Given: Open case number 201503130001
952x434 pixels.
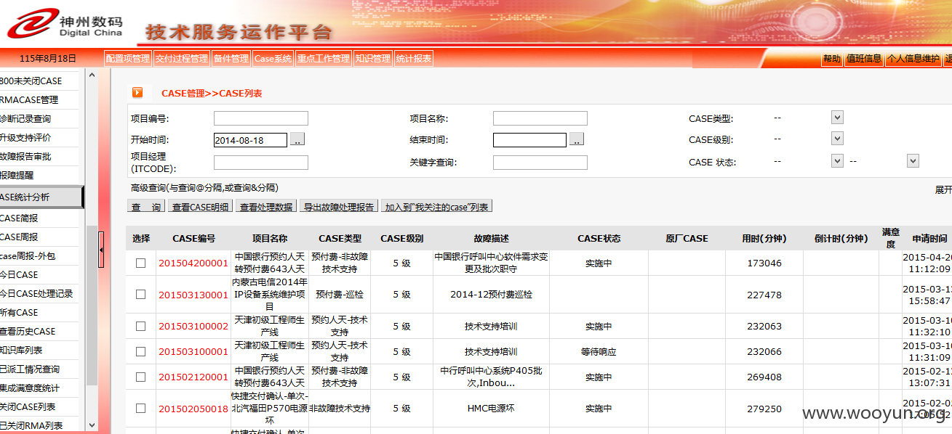Looking at the screenshot, I should pos(193,295).
